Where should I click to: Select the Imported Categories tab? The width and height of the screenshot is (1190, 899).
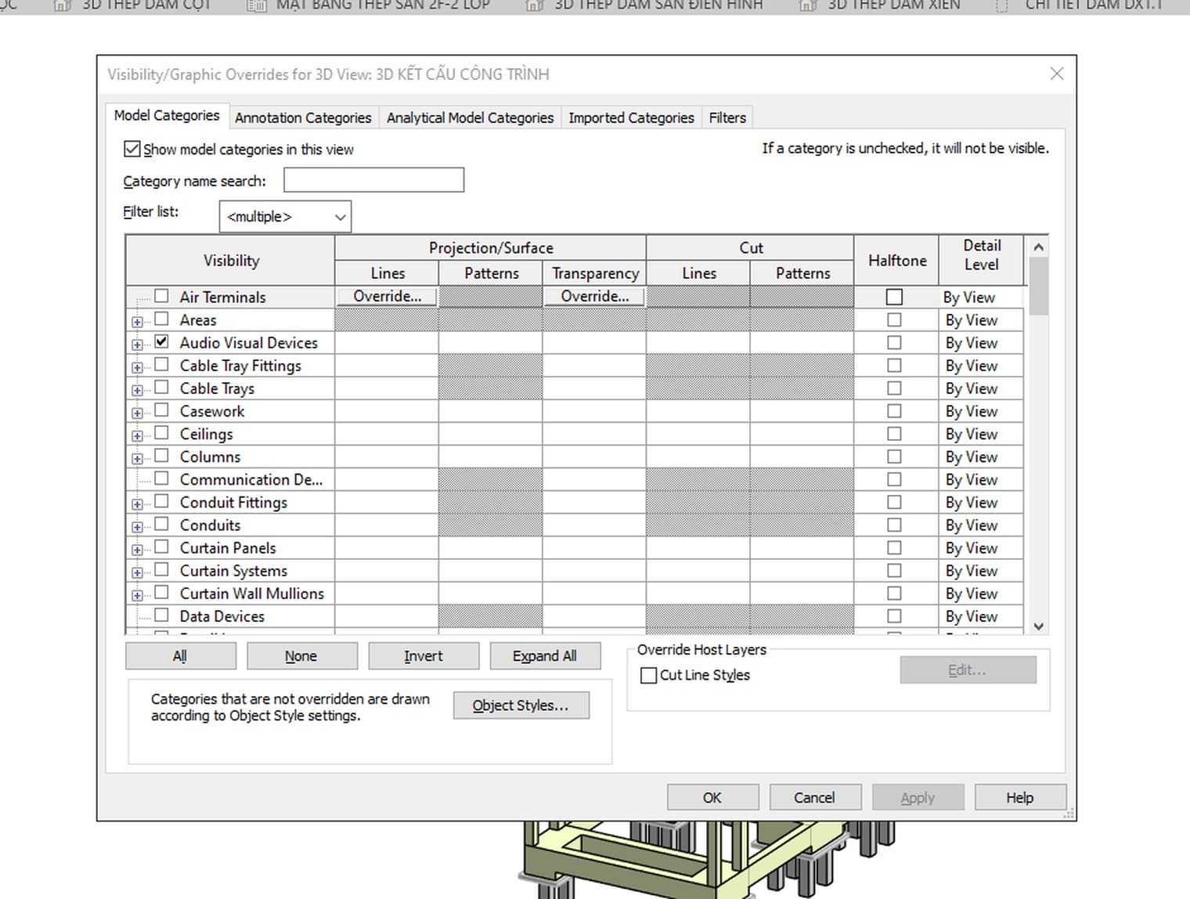tap(631, 117)
